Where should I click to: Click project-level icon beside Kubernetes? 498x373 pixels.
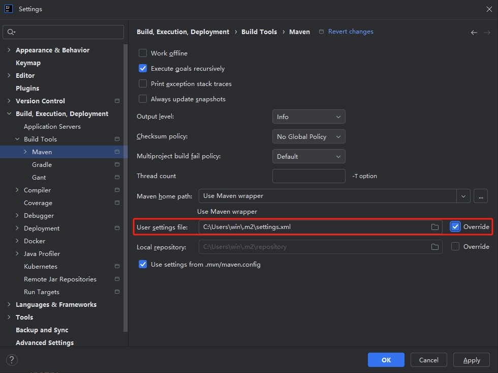coord(117,266)
